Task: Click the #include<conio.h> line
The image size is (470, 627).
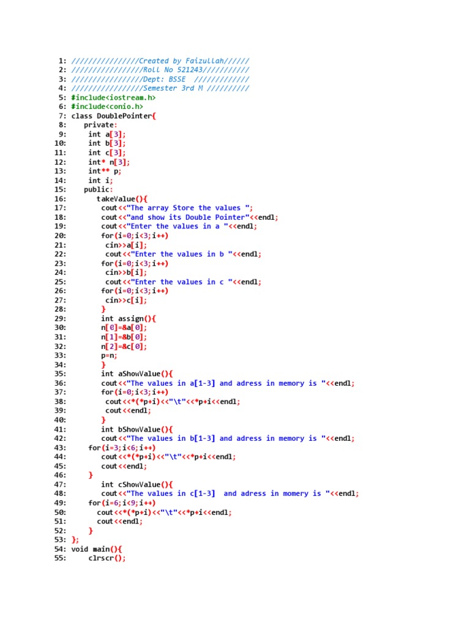Action: [x=107, y=107]
